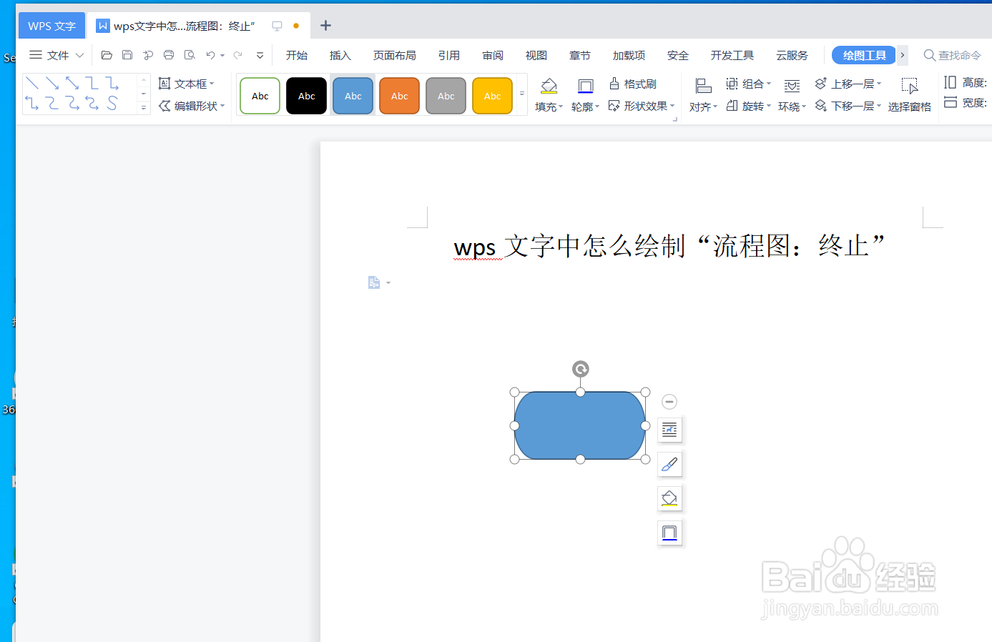Expand the arrow next to 文件

click(79, 55)
